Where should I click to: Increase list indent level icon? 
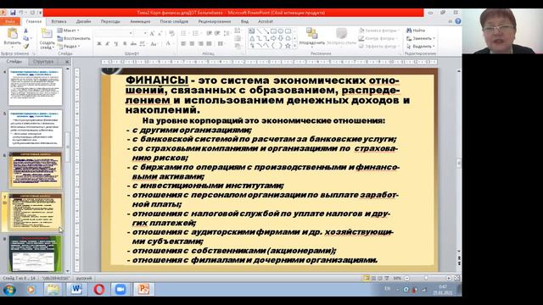(217, 34)
